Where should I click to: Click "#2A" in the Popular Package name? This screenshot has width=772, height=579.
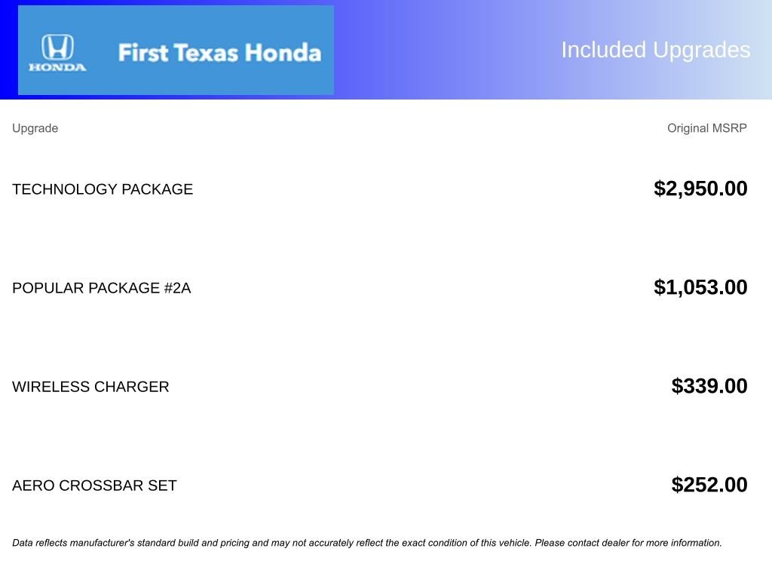pos(177,288)
